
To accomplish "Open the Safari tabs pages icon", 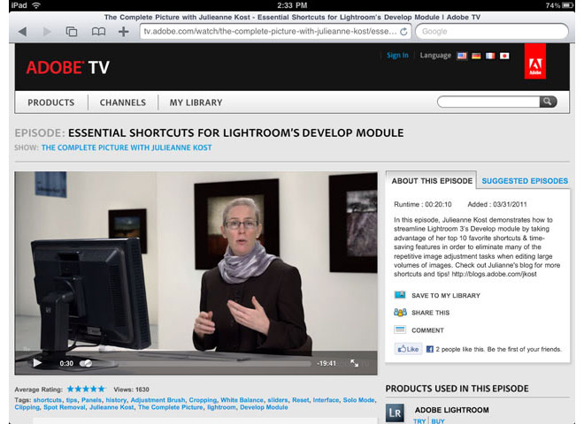I will pos(72,32).
